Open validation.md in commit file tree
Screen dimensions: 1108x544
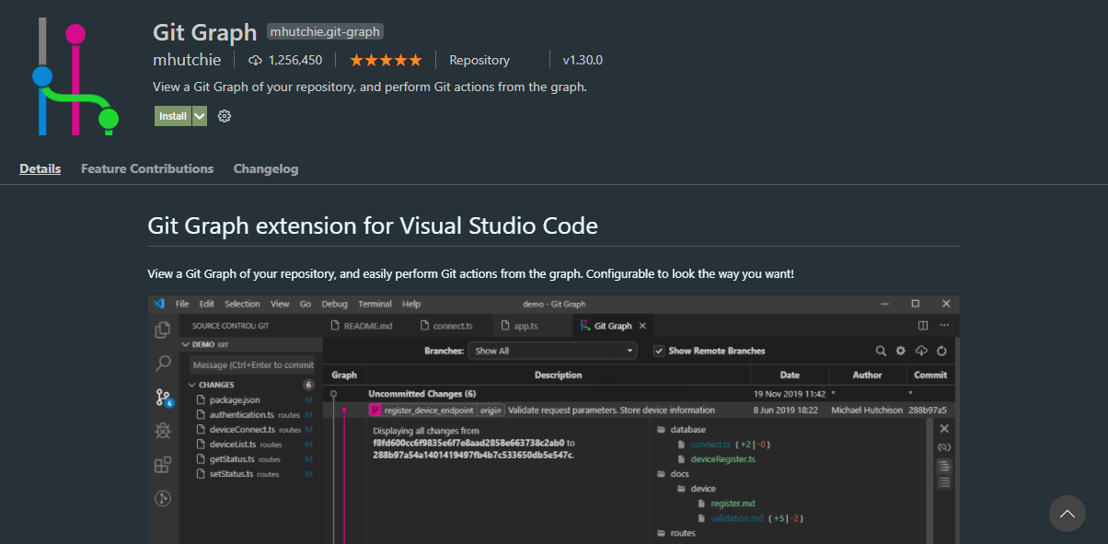click(736, 517)
